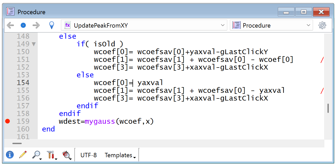Click the fx function icon
The width and height of the screenshot is (336, 166).
coord(67,25)
